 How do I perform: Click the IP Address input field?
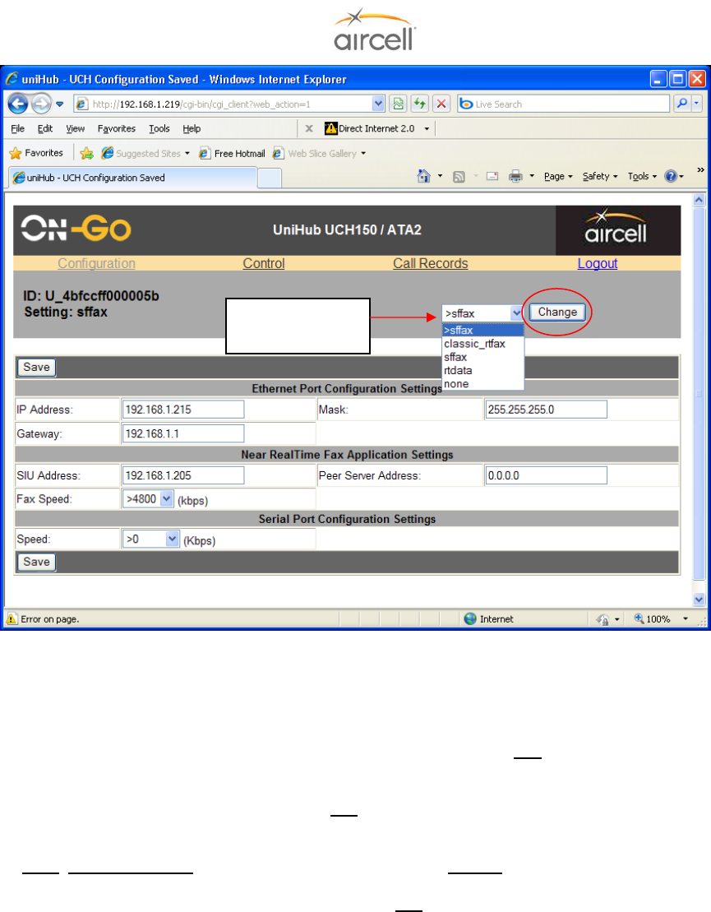(x=183, y=410)
